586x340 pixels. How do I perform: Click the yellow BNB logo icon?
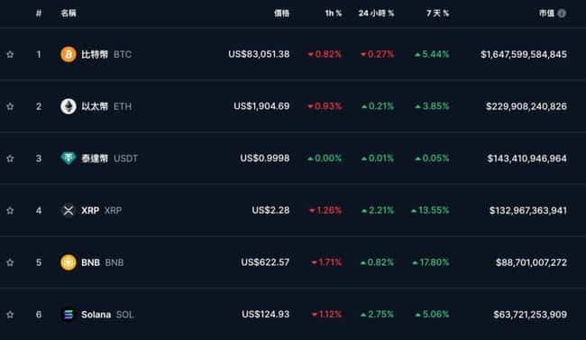(69, 262)
